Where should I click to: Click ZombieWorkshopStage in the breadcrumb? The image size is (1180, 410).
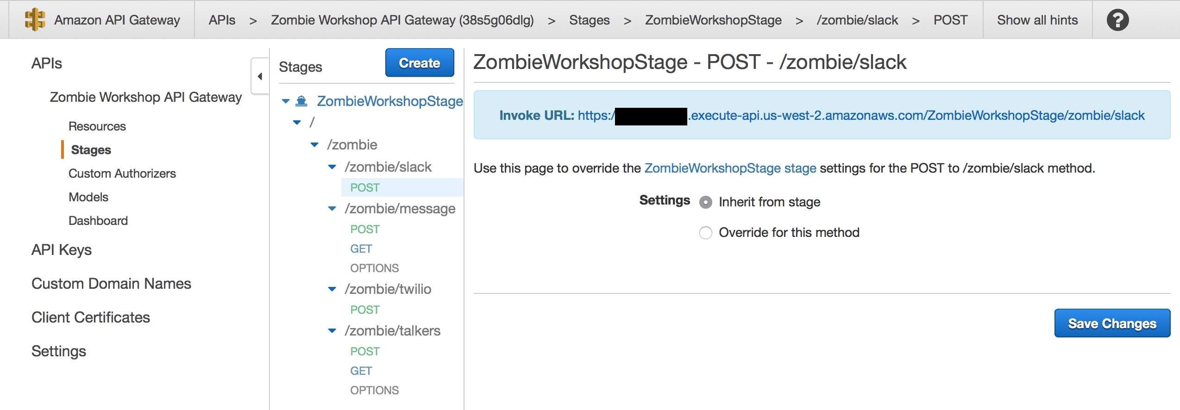pyautogui.click(x=713, y=20)
